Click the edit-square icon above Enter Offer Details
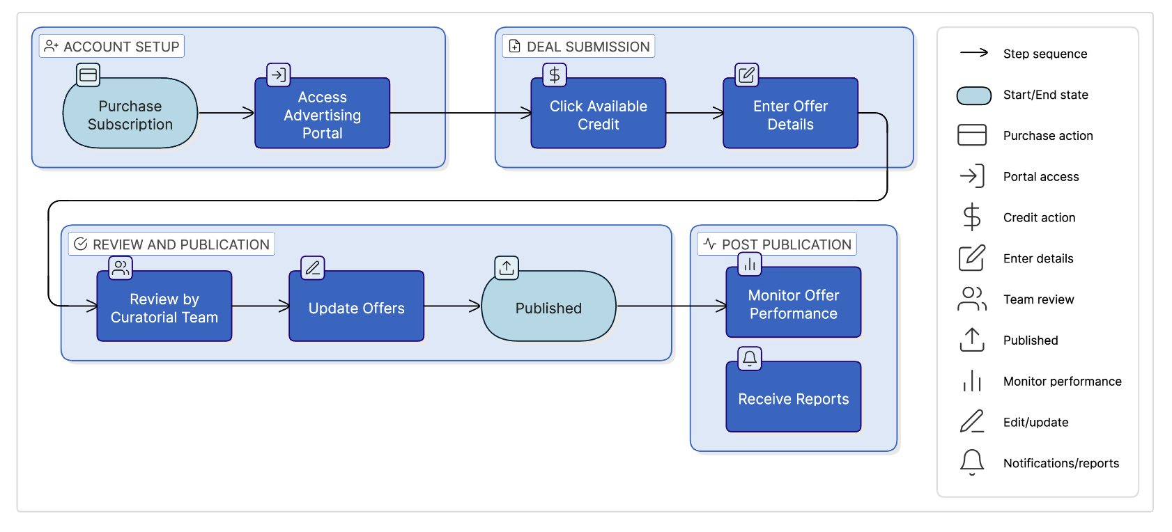The height and width of the screenshot is (532, 1172). (x=747, y=75)
